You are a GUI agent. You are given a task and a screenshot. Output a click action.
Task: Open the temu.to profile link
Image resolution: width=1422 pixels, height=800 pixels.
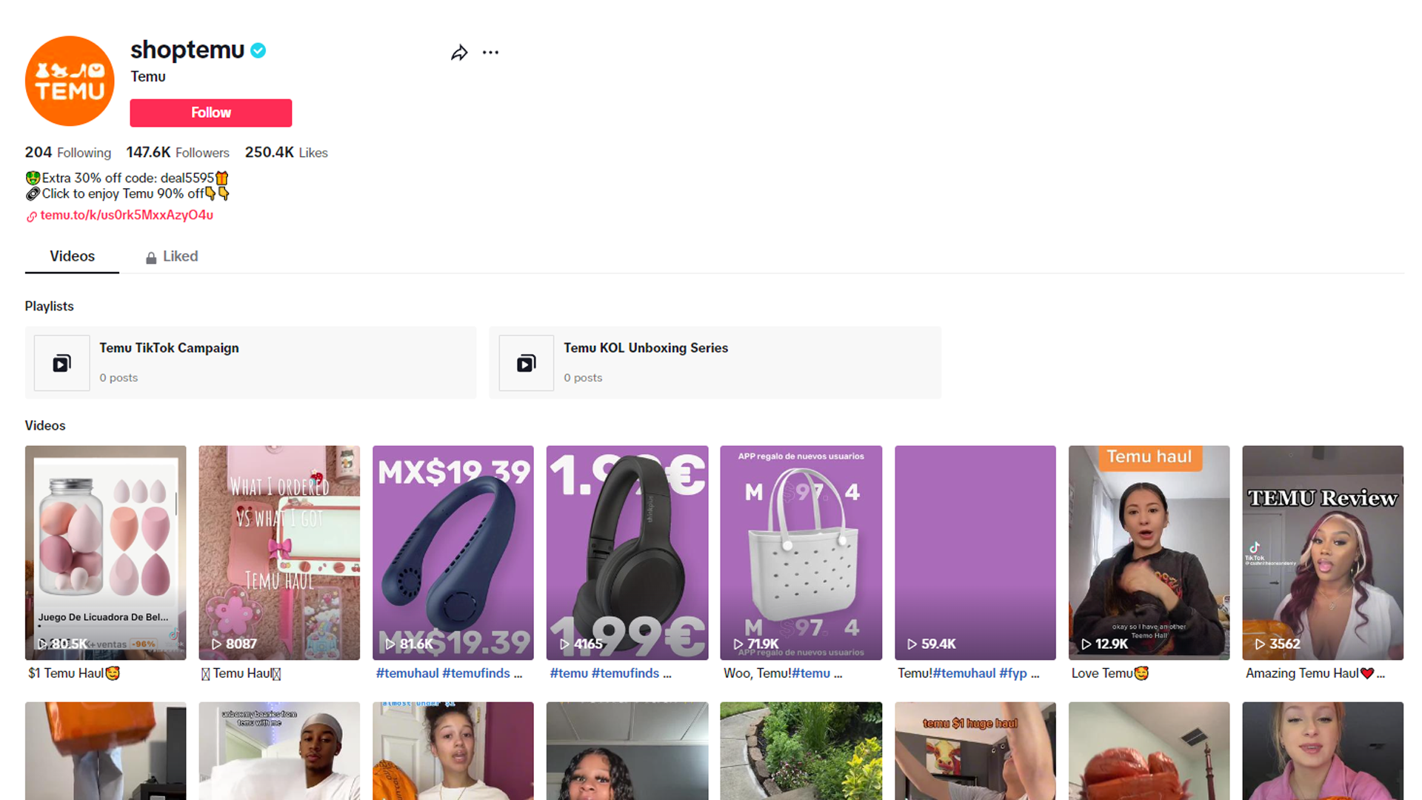point(127,215)
